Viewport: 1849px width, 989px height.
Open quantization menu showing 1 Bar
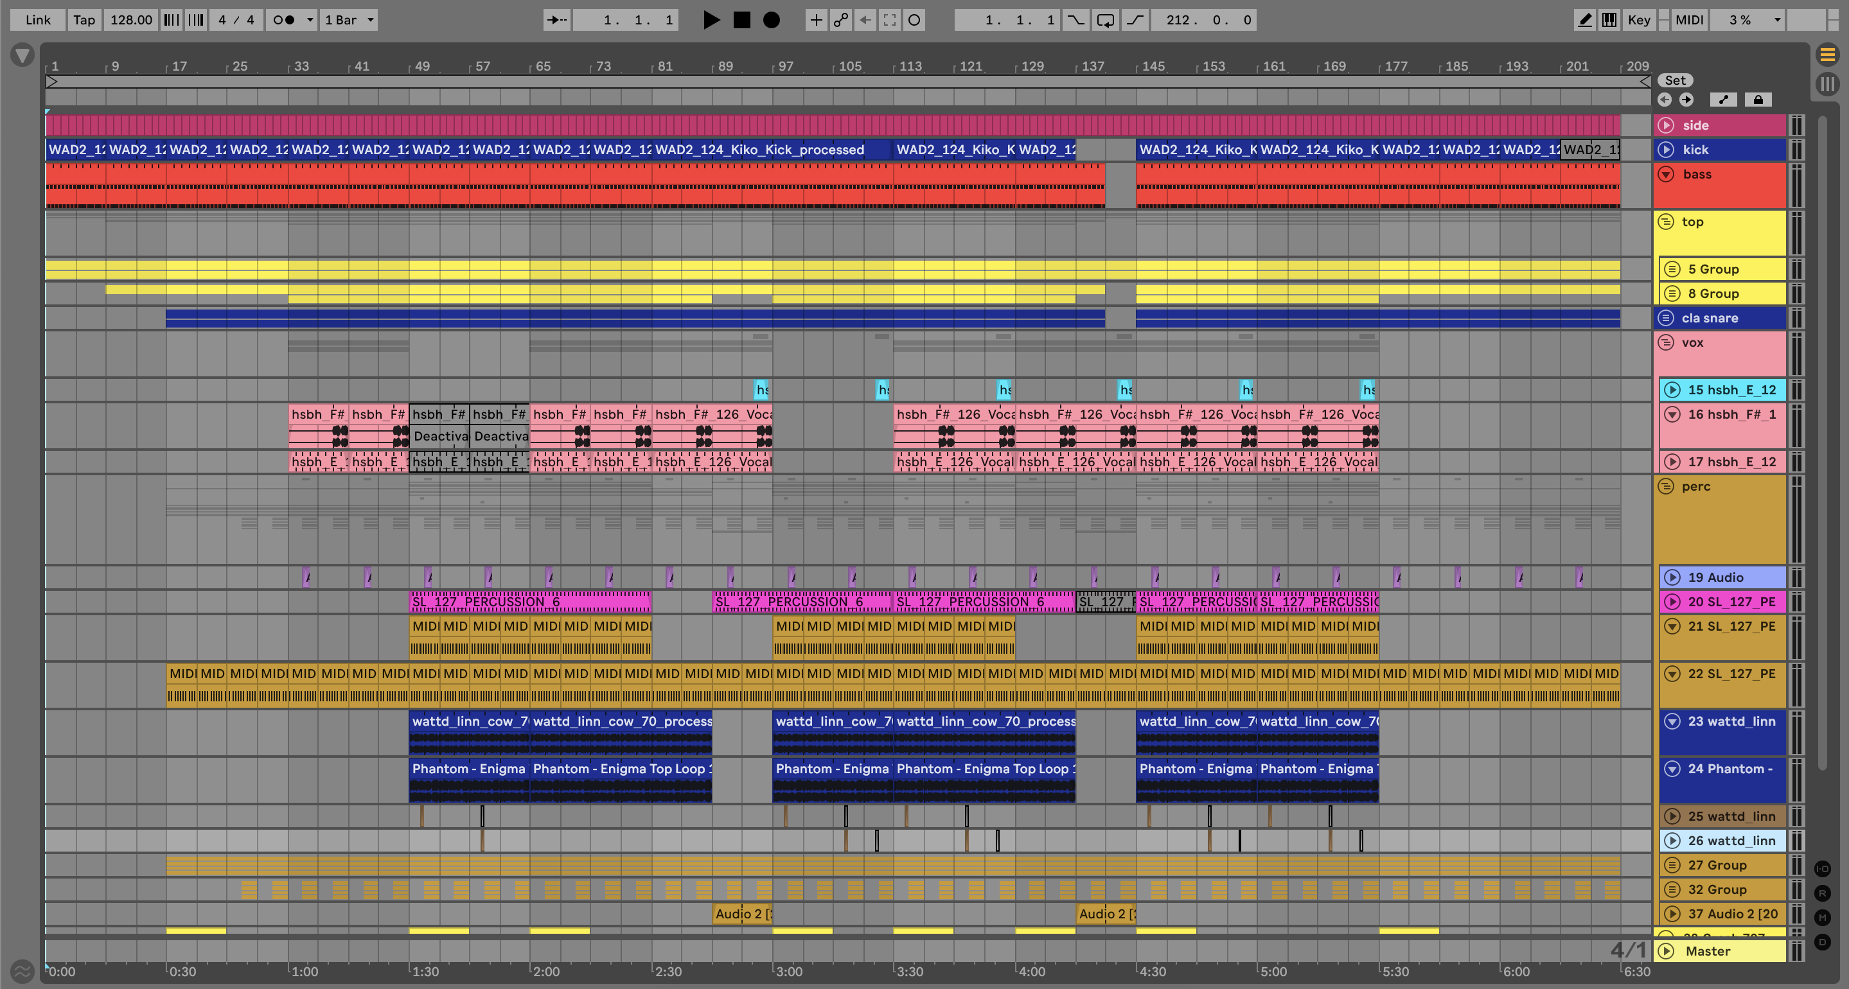click(x=349, y=20)
